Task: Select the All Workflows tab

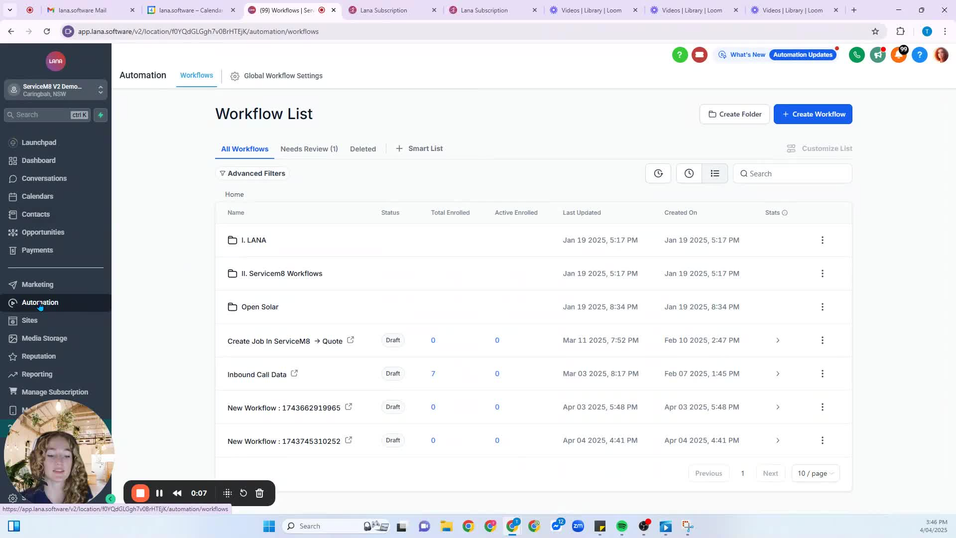Action: pos(244,149)
